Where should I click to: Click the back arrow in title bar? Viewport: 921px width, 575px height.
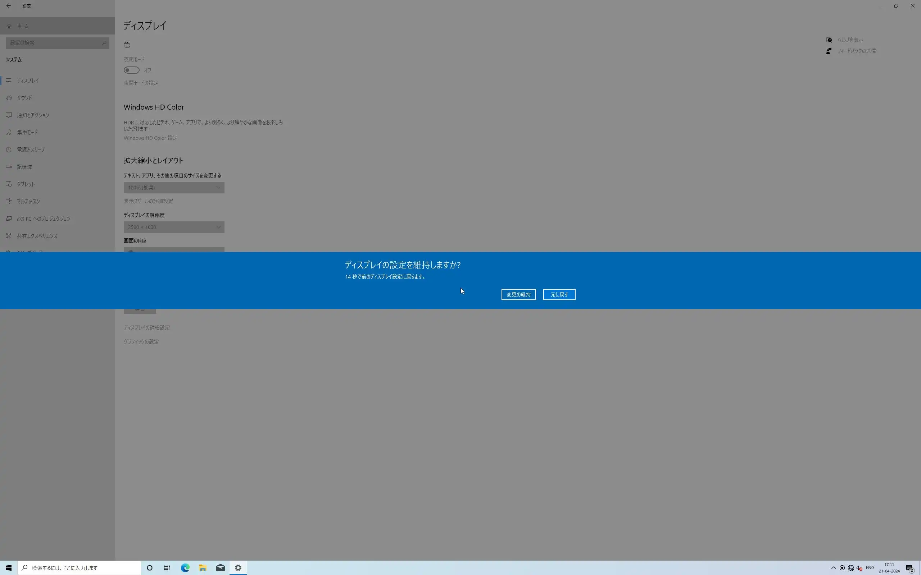click(8, 6)
